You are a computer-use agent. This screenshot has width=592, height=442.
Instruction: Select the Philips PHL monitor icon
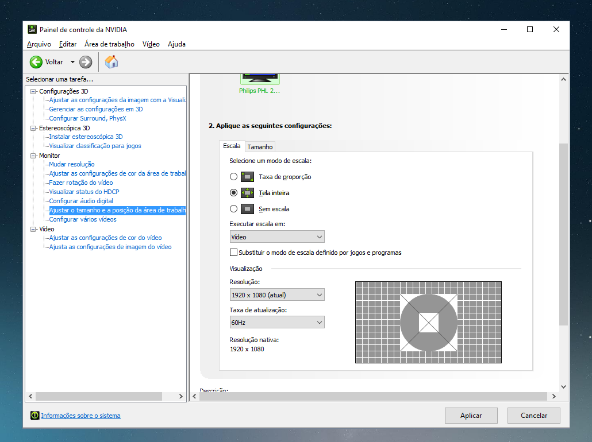coord(260,79)
